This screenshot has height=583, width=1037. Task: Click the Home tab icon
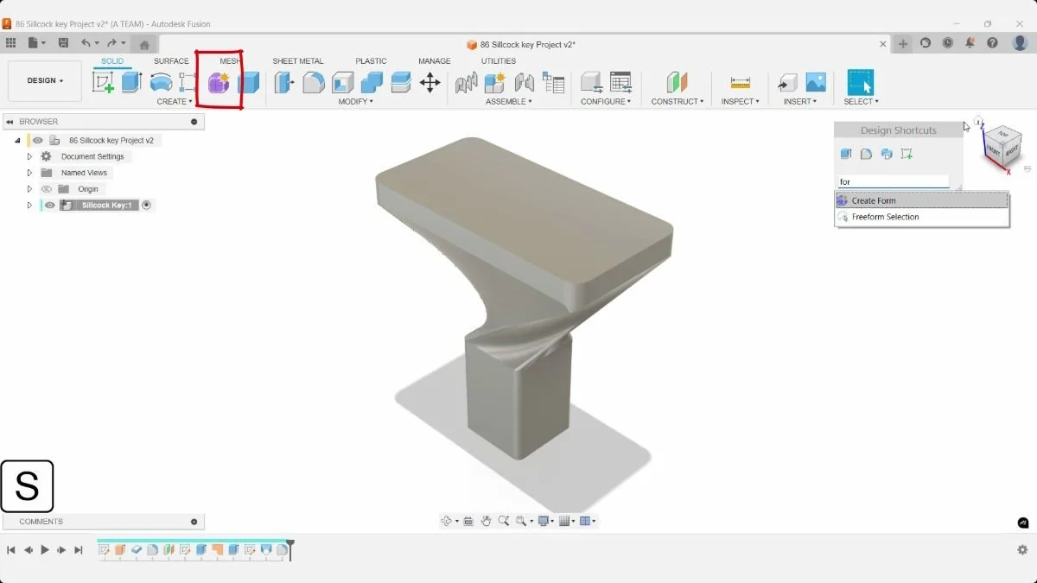point(144,45)
